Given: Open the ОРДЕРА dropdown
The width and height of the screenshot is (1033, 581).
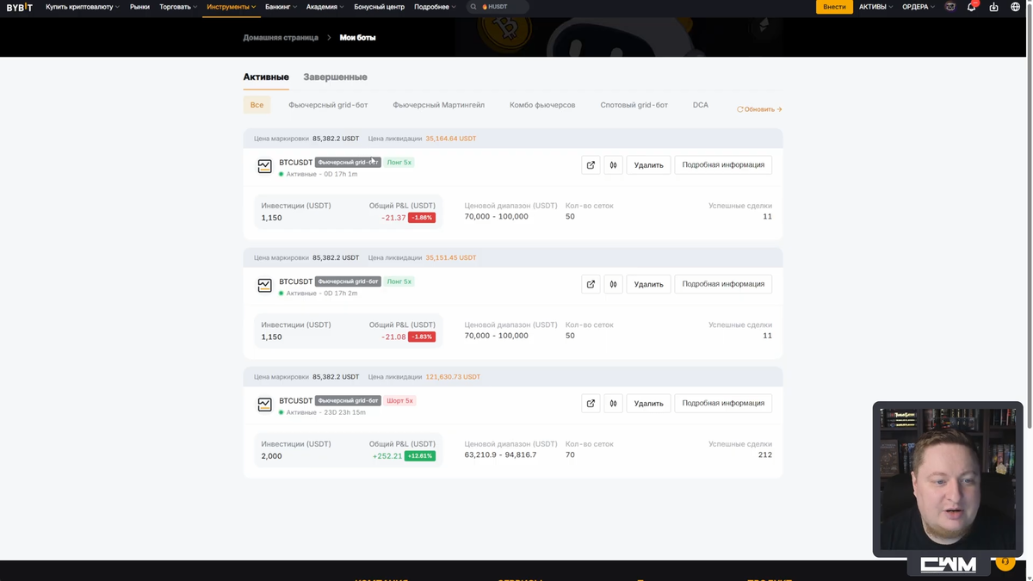Looking at the screenshot, I should click(918, 7).
